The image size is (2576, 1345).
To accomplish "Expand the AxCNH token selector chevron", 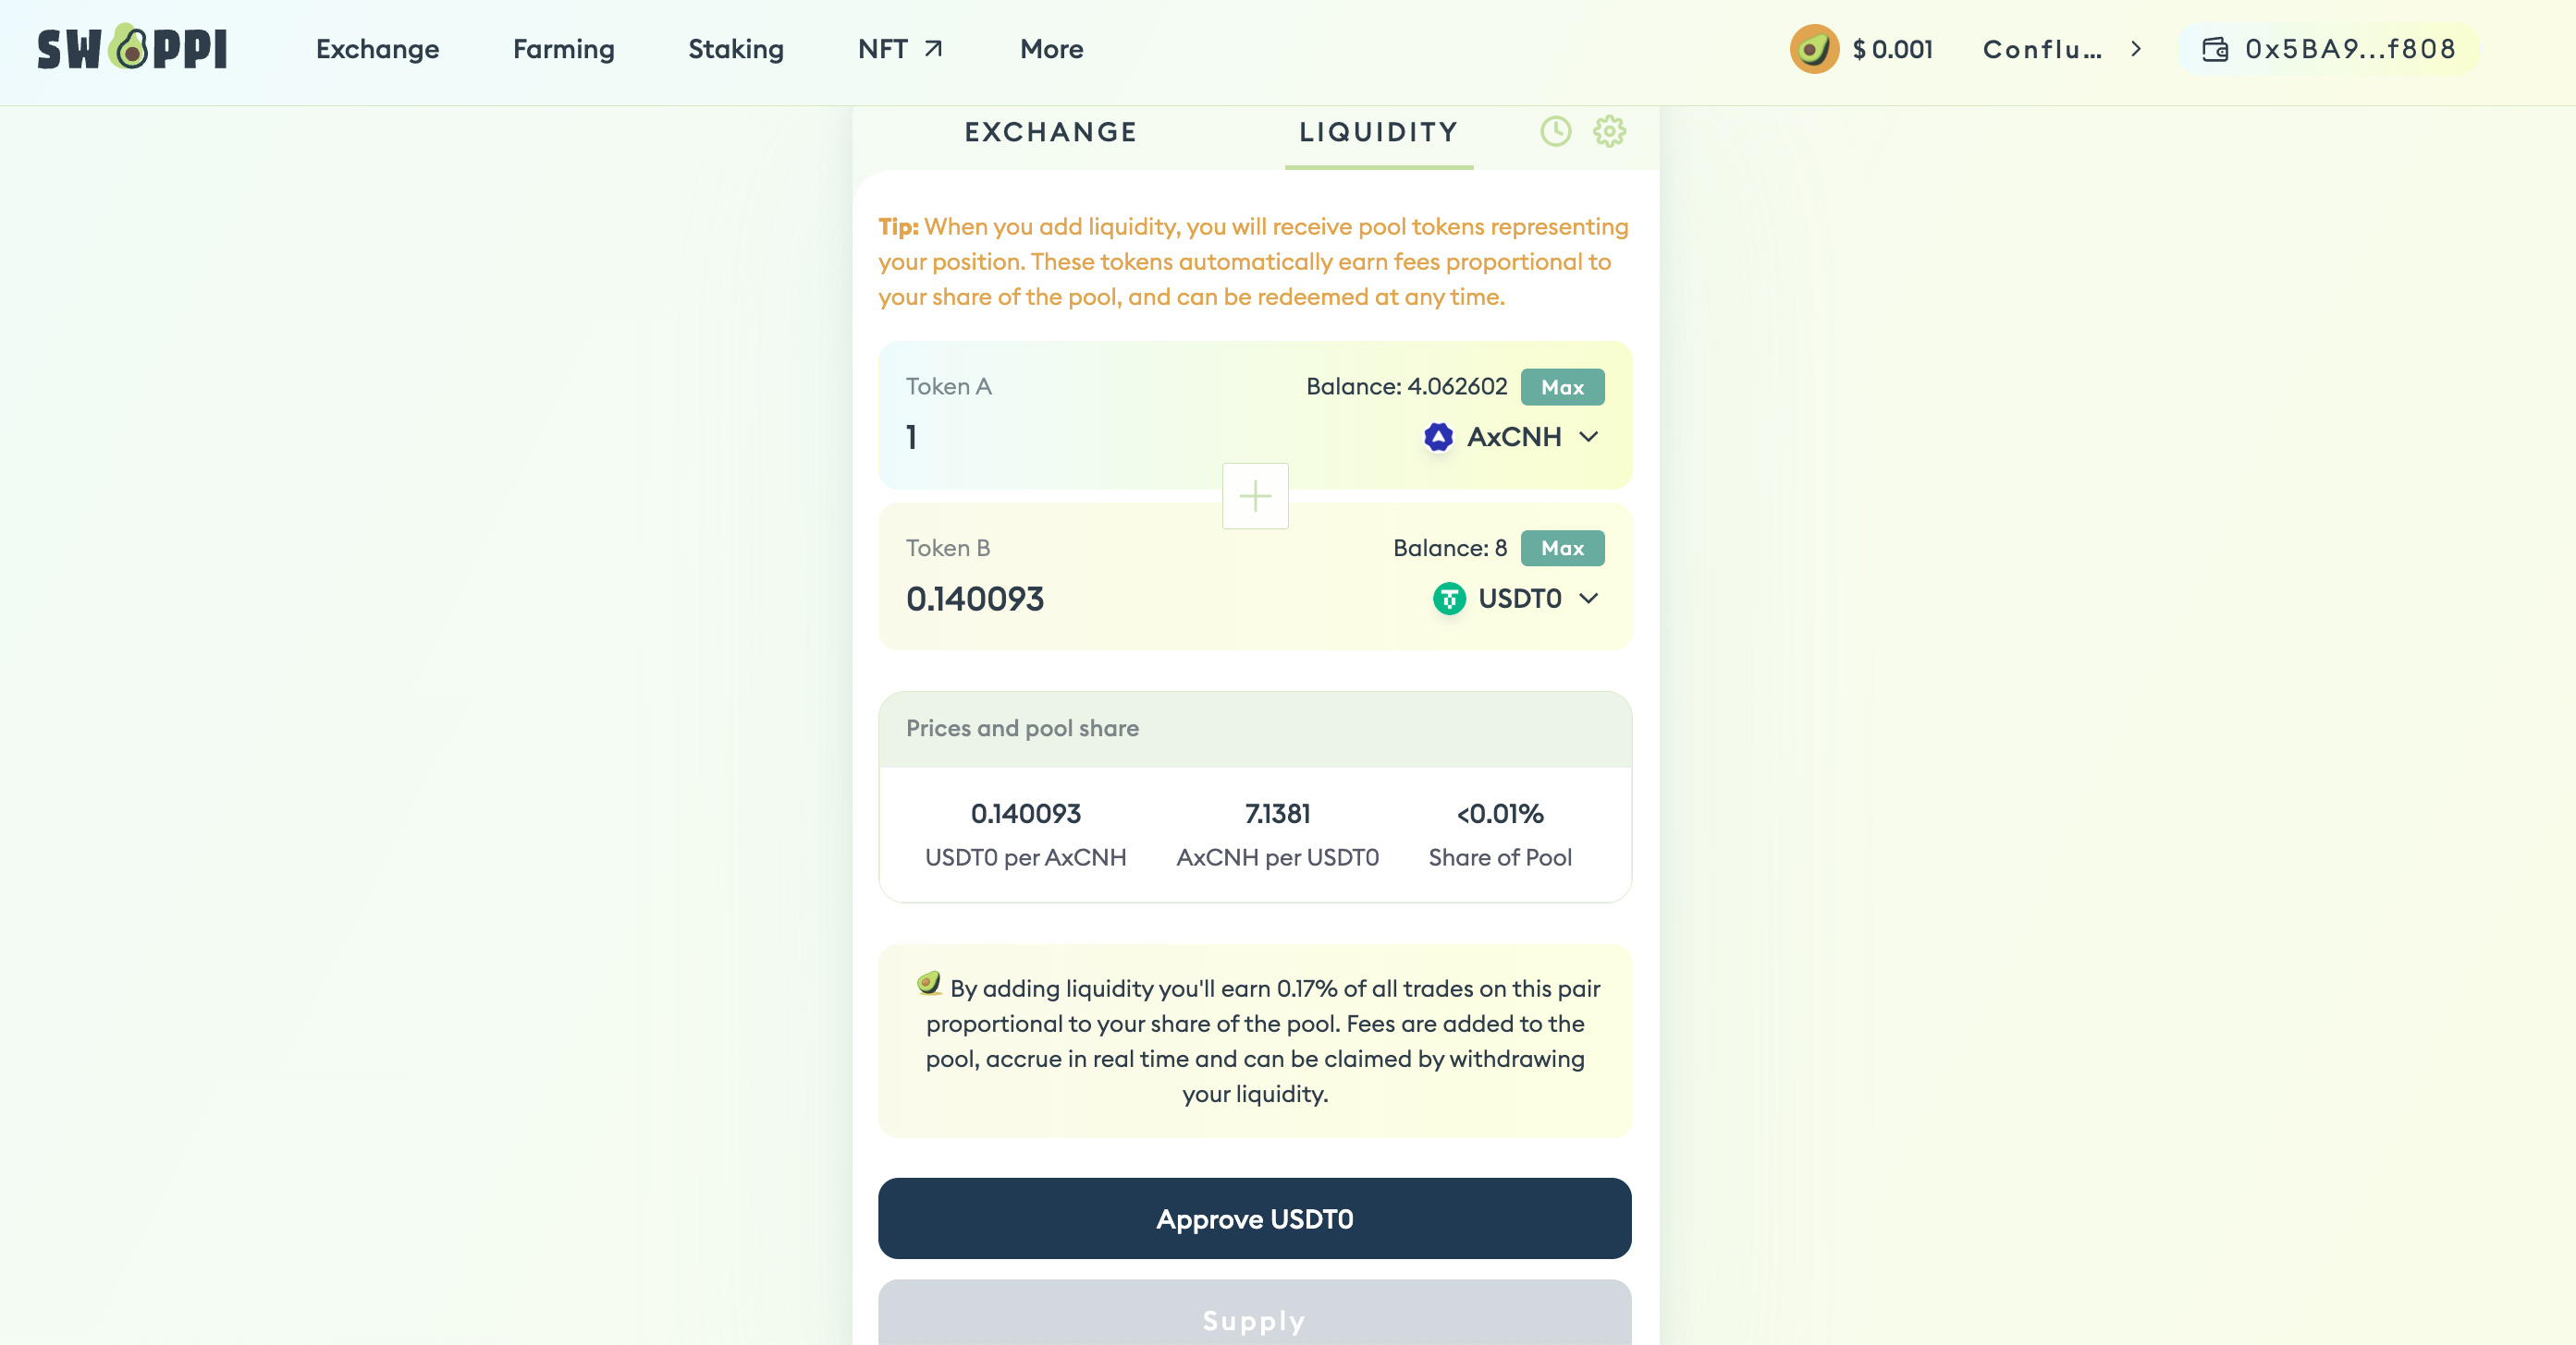I will [1588, 437].
